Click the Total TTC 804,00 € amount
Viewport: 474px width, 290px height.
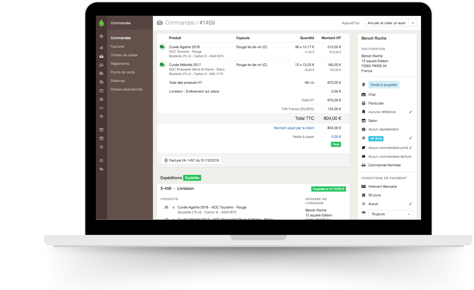pyautogui.click(x=332, y=118)
